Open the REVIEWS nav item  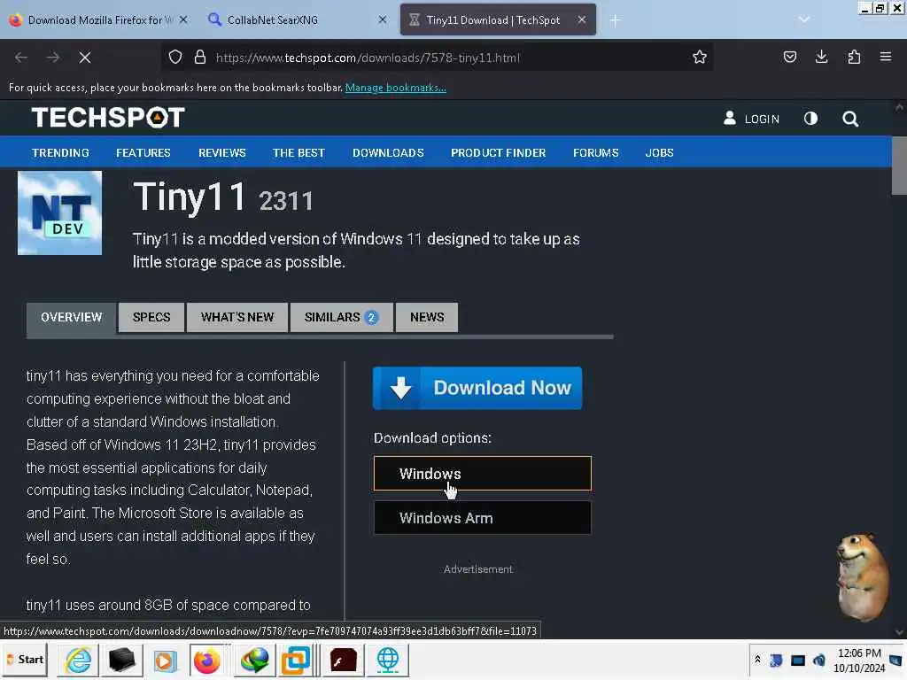222,152
